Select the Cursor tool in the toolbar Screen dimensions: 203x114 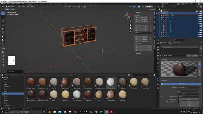point(3,17)
